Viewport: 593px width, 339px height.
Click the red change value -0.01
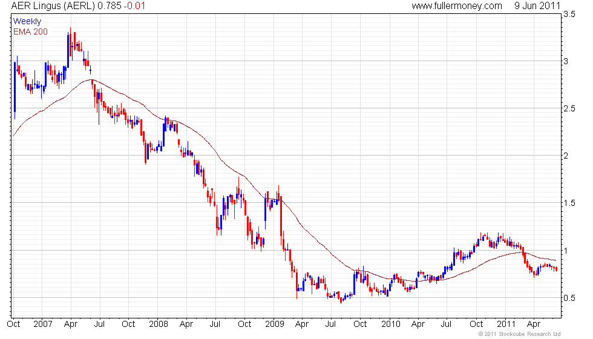(134, 5)
